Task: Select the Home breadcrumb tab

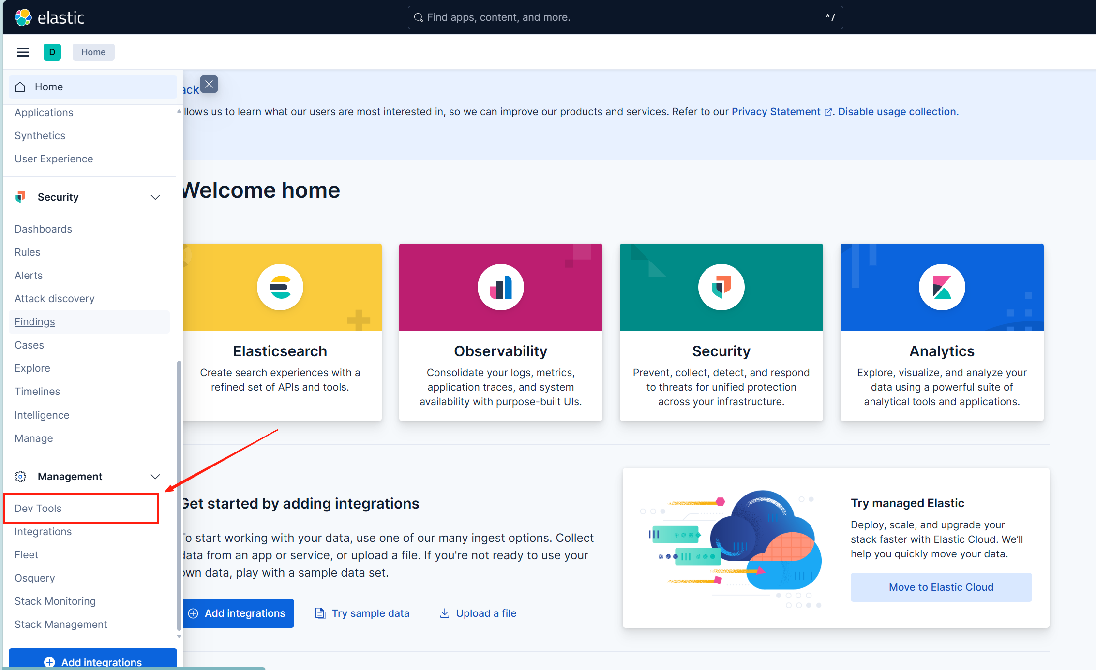Action: [x=93, y=52]
